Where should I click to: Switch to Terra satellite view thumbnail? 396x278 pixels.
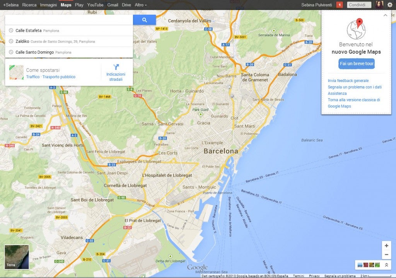point(17,257)
